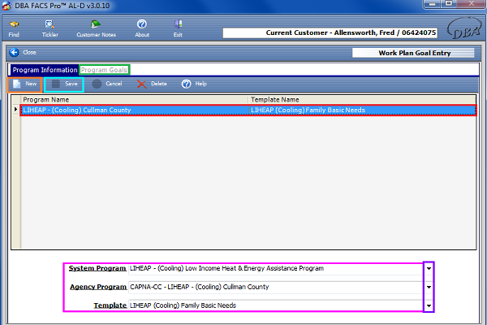Minimize the DBA FACS Pro window

[x=432, y=4]
